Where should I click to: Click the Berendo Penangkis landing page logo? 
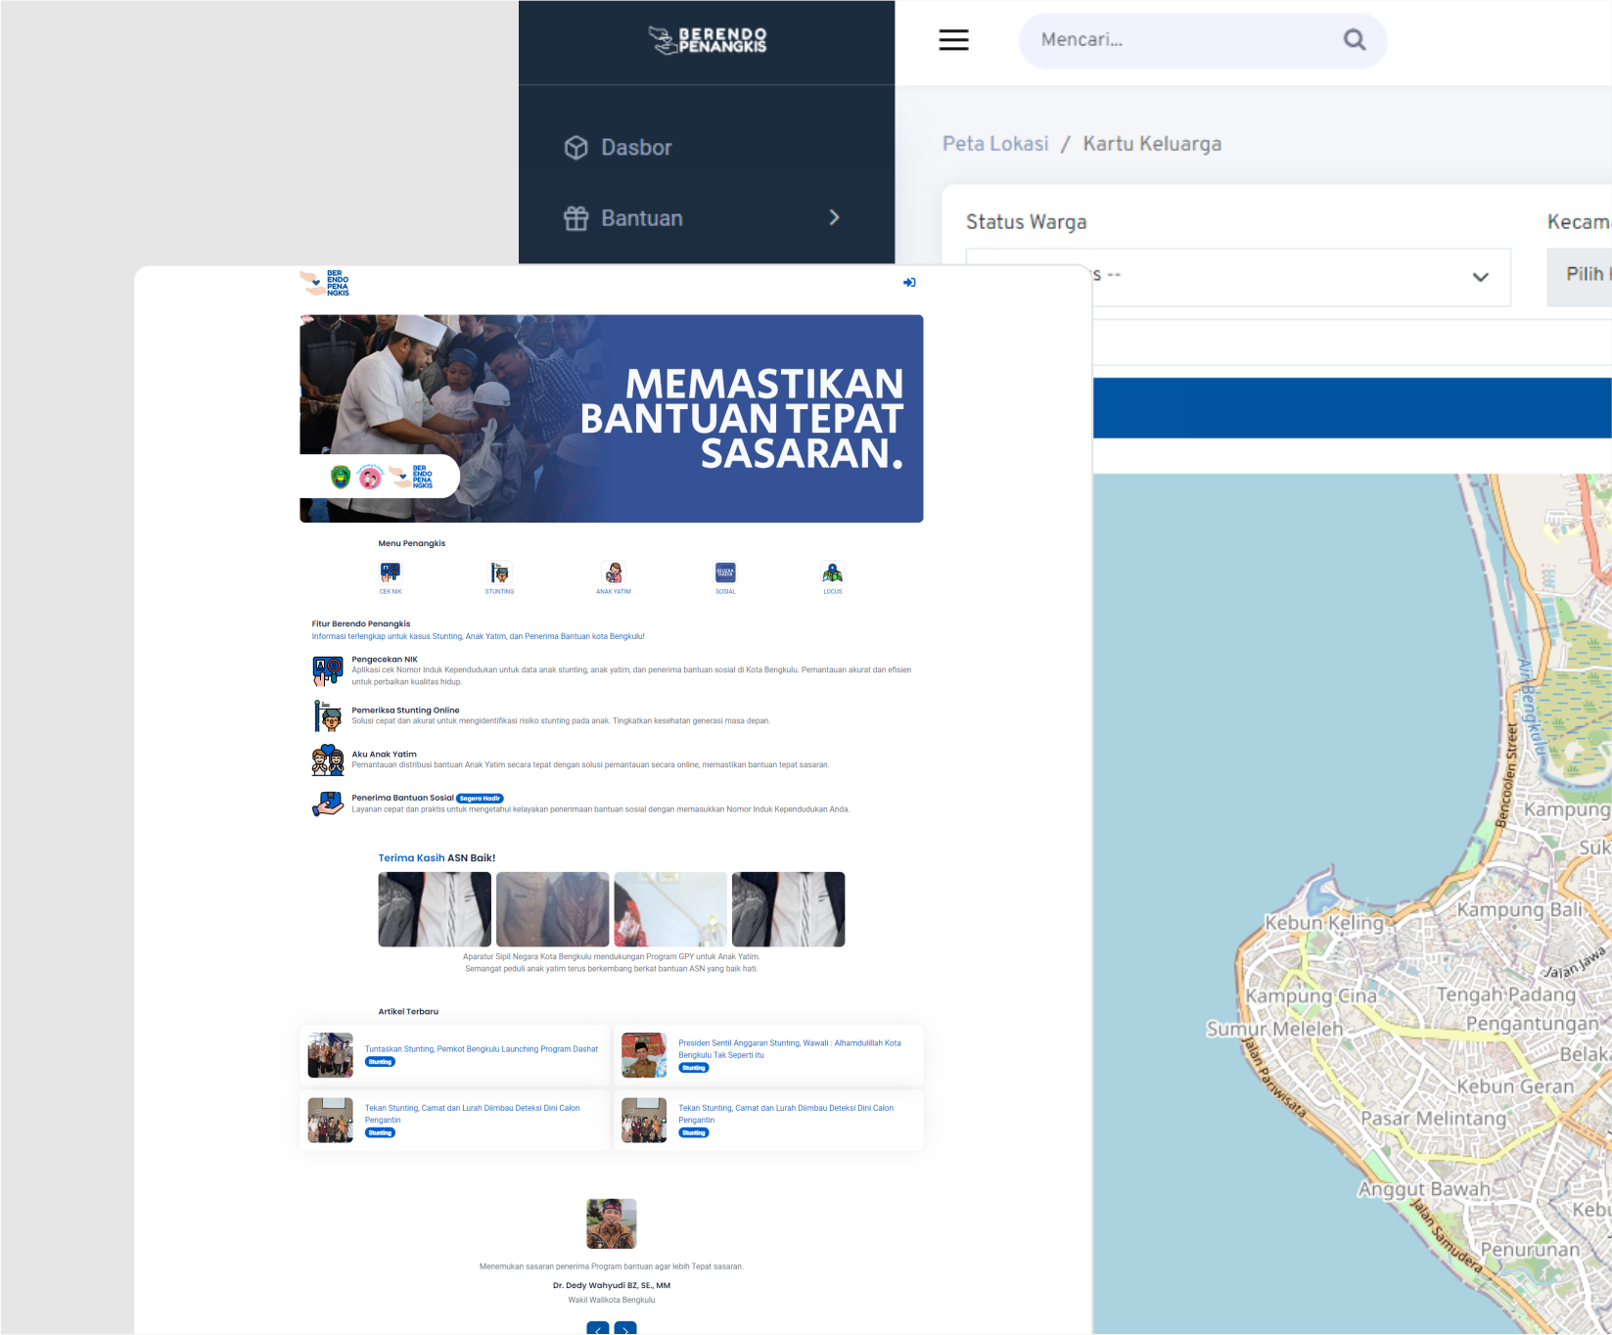(x=325, y=284)
